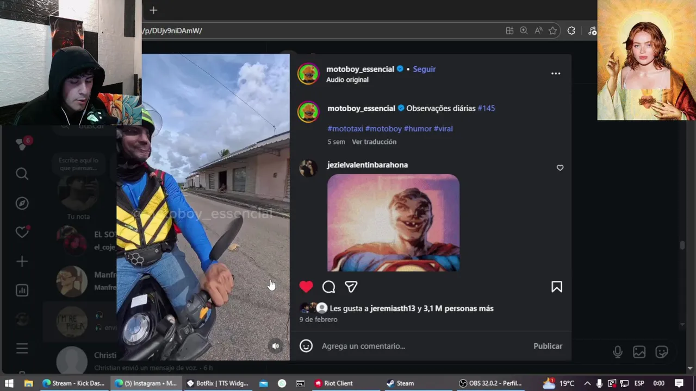696x391 pixels.
Task: Open the Mail app taskbar icon
Action: [264, 383]
